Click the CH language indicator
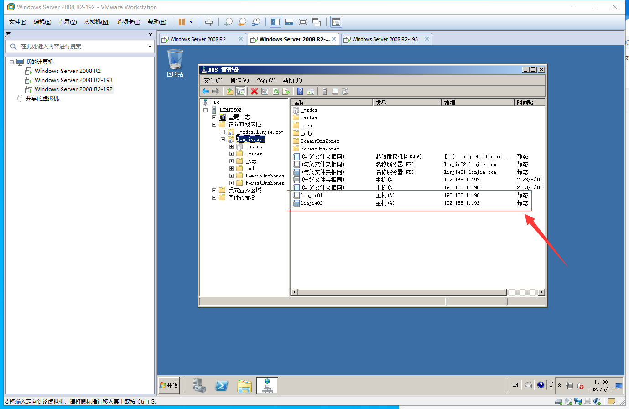This screenshot has height=409, width=629. tap(515, 385)
